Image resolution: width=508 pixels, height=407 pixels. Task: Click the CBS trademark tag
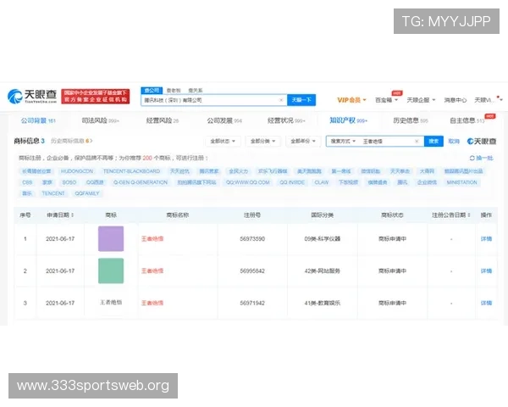coord(27,182)
